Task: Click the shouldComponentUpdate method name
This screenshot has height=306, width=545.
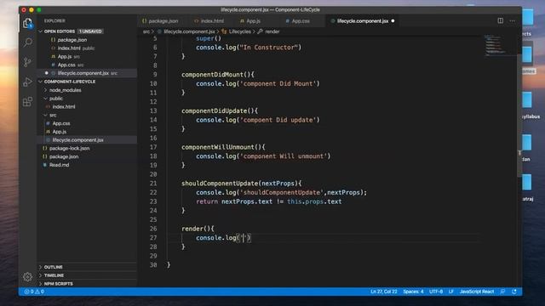Action: [220, 184]
